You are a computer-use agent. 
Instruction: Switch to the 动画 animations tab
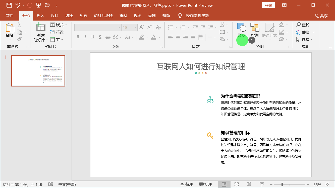coord(83,16)
